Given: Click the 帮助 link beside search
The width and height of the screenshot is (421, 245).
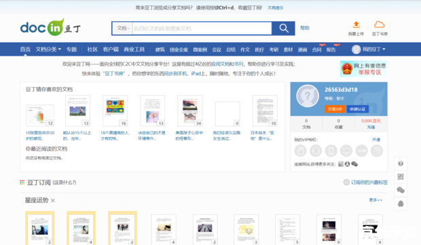Looking at the screenshot, I should [x=305, y=28].
